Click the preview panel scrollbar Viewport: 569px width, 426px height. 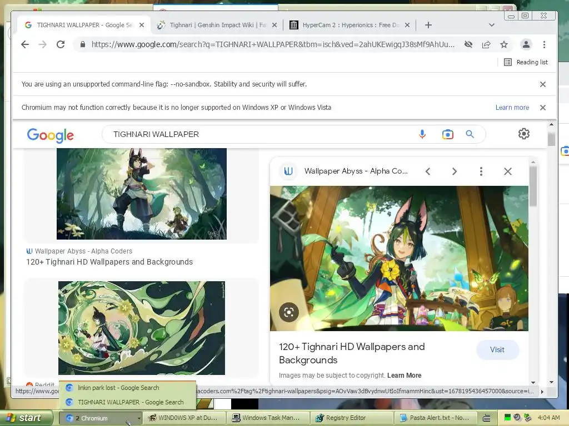(x=533, y=186)
